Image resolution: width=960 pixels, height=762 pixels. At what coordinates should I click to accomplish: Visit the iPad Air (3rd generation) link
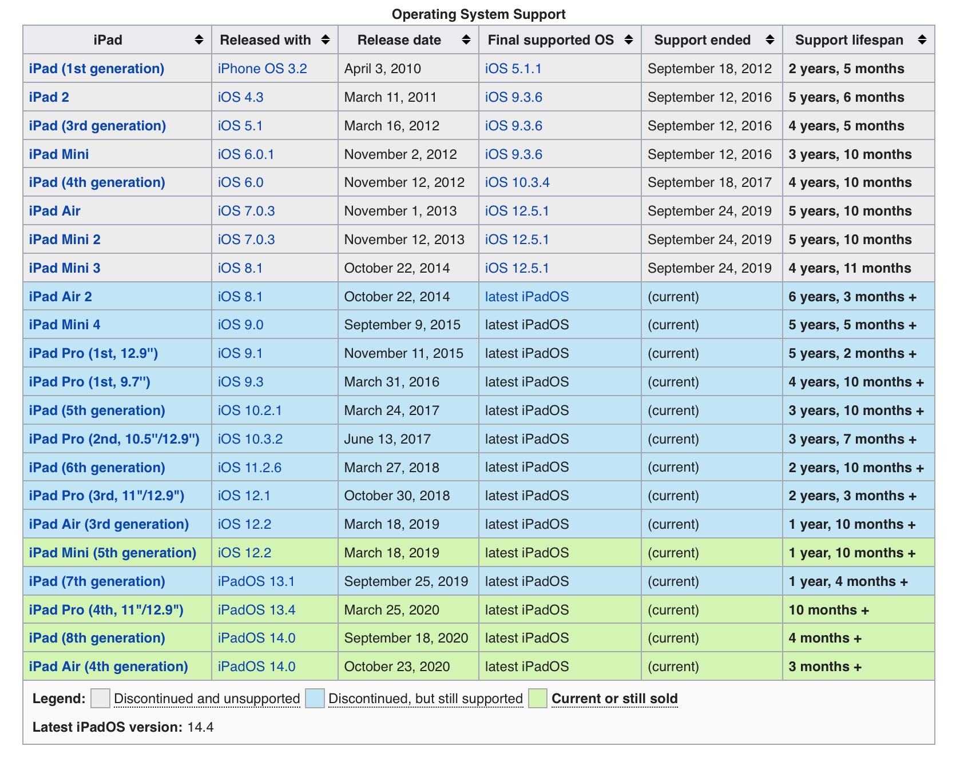(x=109, y=524)
